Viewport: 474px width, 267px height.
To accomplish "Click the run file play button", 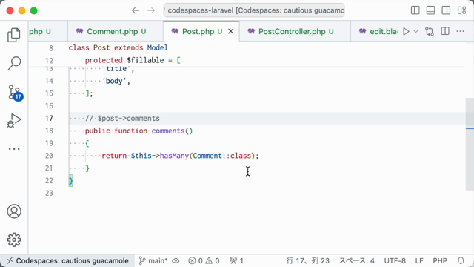I will pyautogui.click(x=406, y=31).
